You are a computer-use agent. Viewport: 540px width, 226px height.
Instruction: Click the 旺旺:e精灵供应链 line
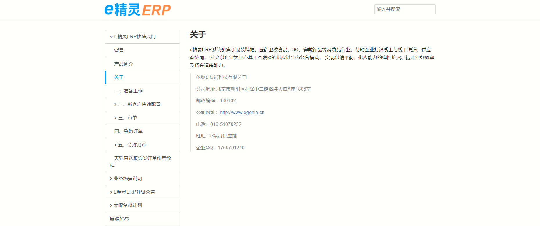click(216, 136)
